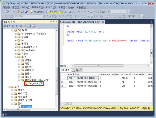The width and height of the screenshot is (156, 118).
Task: Click the Undo arrow icon
Action: click(79, 12)
